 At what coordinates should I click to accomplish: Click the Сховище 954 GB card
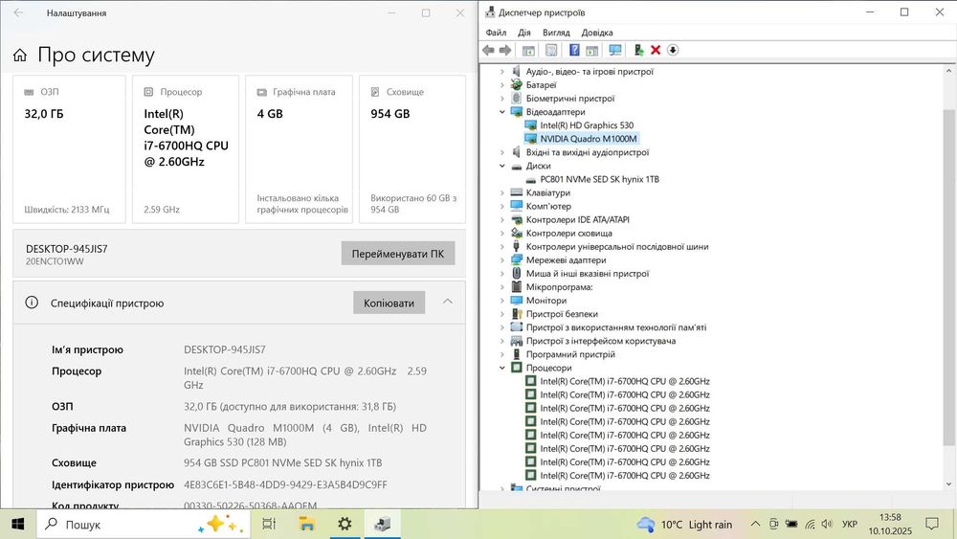tap(412, 149)
